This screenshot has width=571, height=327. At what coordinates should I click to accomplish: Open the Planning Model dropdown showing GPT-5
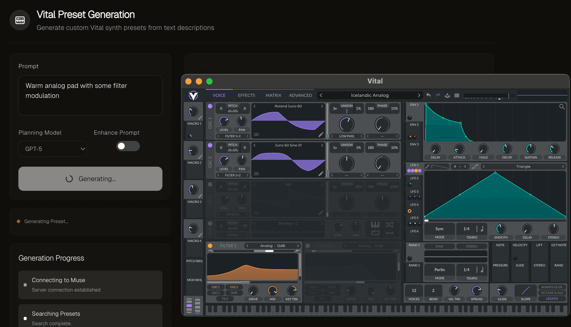click(x=52, y=149)
